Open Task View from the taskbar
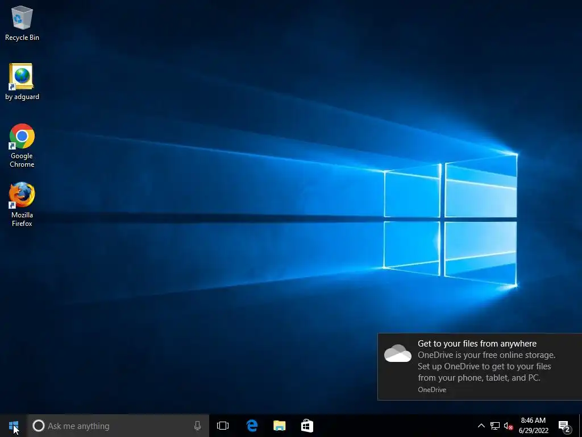 (x=223, y=426)
